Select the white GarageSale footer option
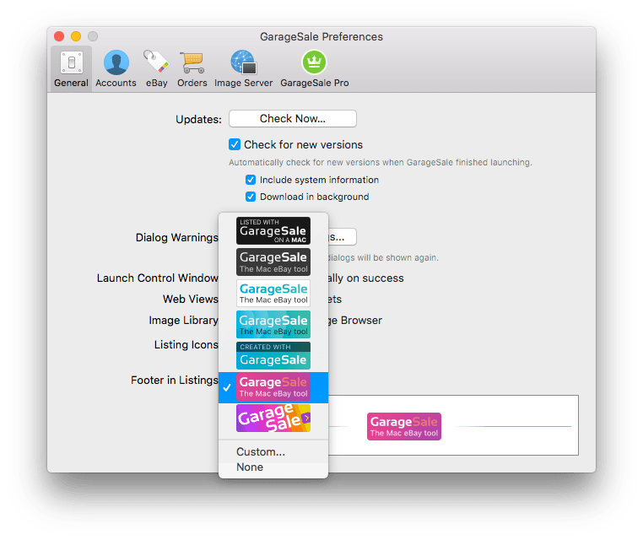 273,293
